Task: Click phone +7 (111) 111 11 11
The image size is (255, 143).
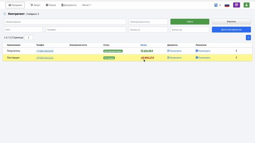Action: tap(45, 58)
